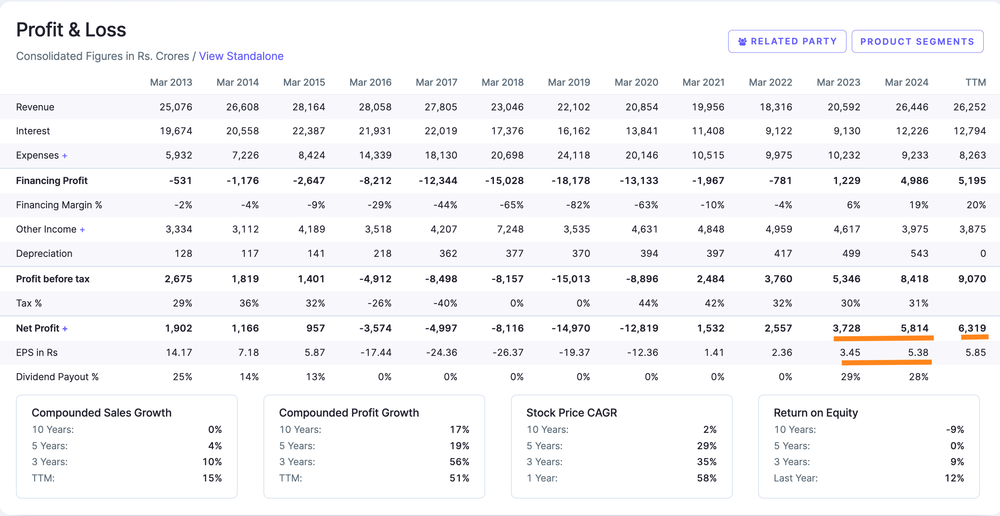Image resolution: width=1000 pixels, height=516 pixels.
Task: Click the Financing Profit row label
Action: (52, 181)
